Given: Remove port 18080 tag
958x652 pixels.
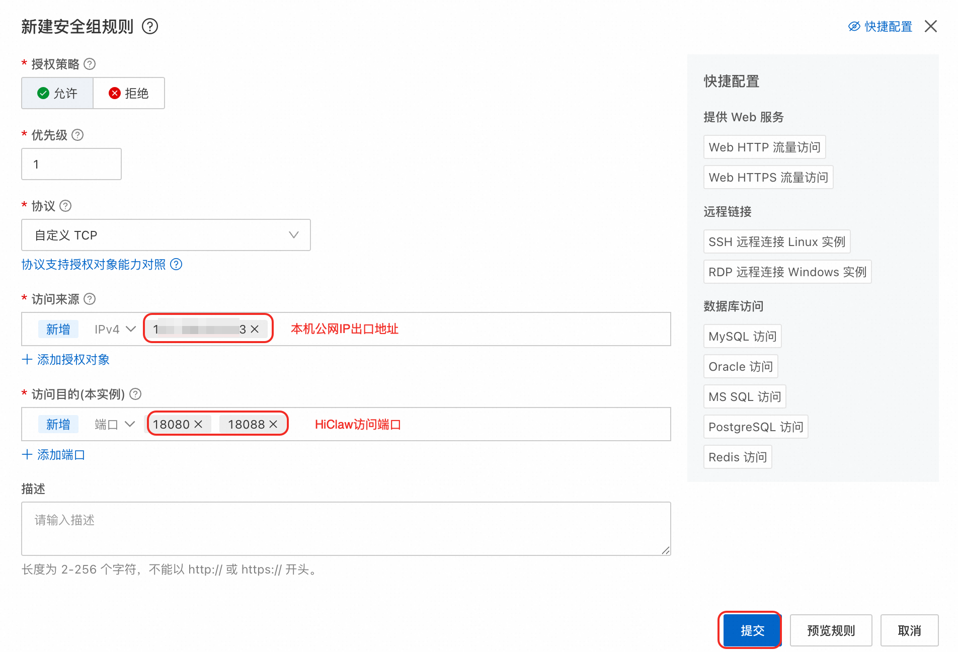Looking at the screenshot, I should click(198, 424).
